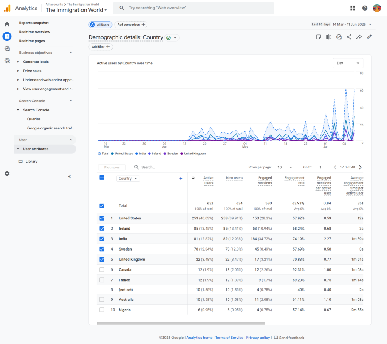Open the Rows per page dropdown
Image resolution: width=387 pixels, height=344 pixels.
coord(285,167)
